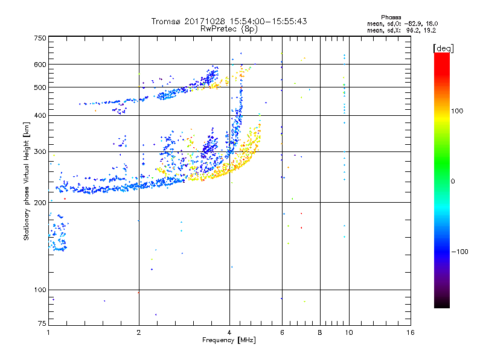483x362 pixels.
Task: Click the '75' height axis tick label
Action: (x=42, y=323)
